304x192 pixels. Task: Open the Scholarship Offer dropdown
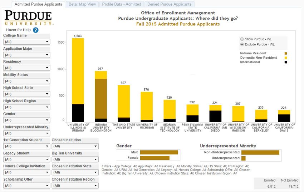(26, 186)
